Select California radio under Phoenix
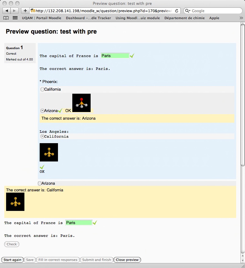The height and width of the screenshot is (268, 245). (x=42, y=89)
